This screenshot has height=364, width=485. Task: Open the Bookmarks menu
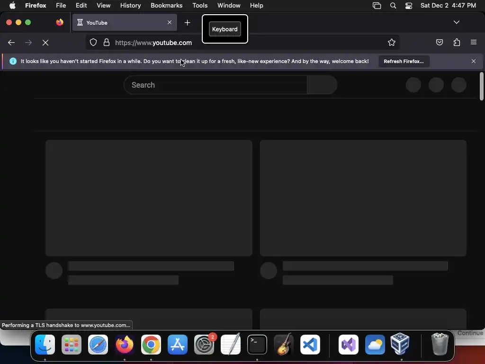(166, 6)
